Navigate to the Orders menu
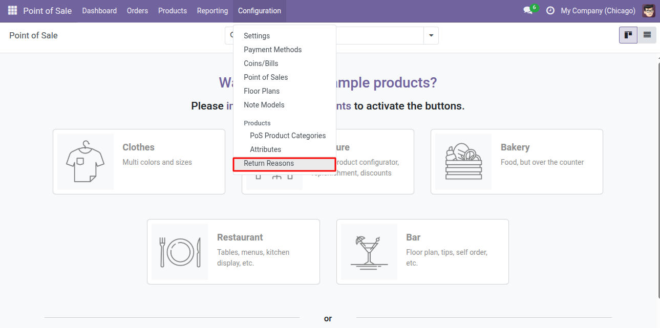 (137, 10)
